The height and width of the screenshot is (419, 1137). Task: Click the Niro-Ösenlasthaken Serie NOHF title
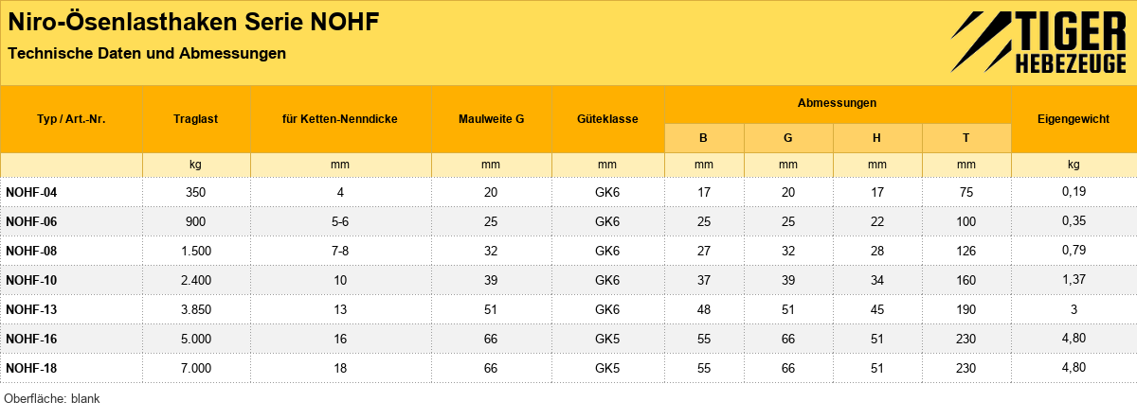(x=194, y=23)
